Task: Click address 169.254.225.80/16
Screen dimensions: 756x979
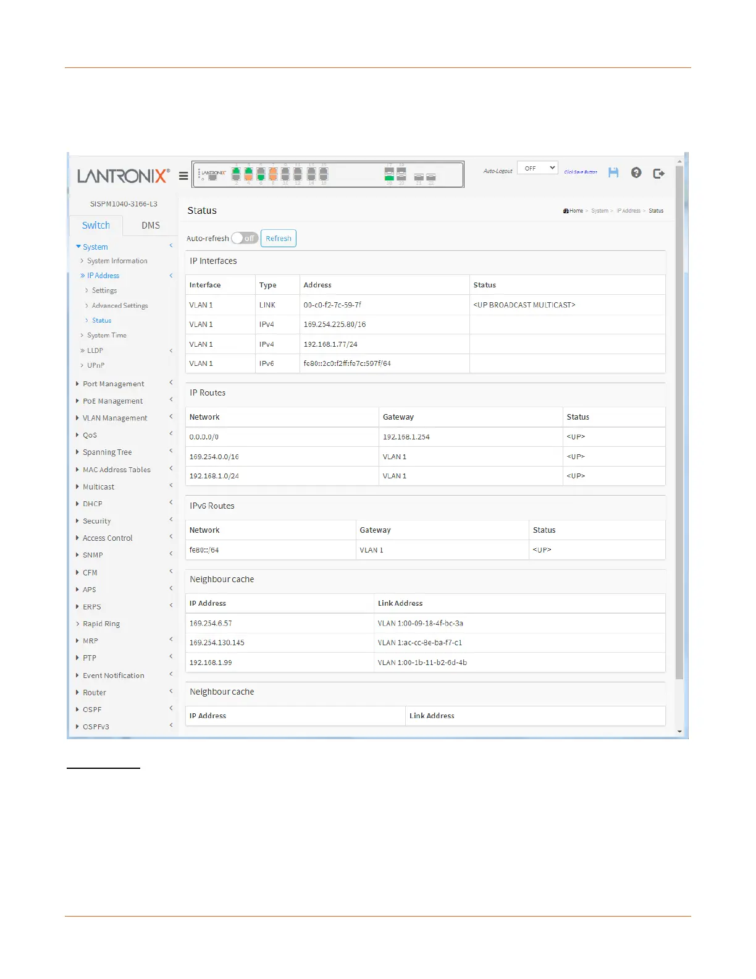Action: [x=335, y=324]
